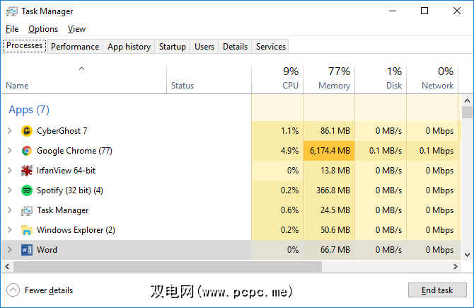Click the Task Manager process icon
This screenshot has height=308, width=474.
click(x=27, y=210)
